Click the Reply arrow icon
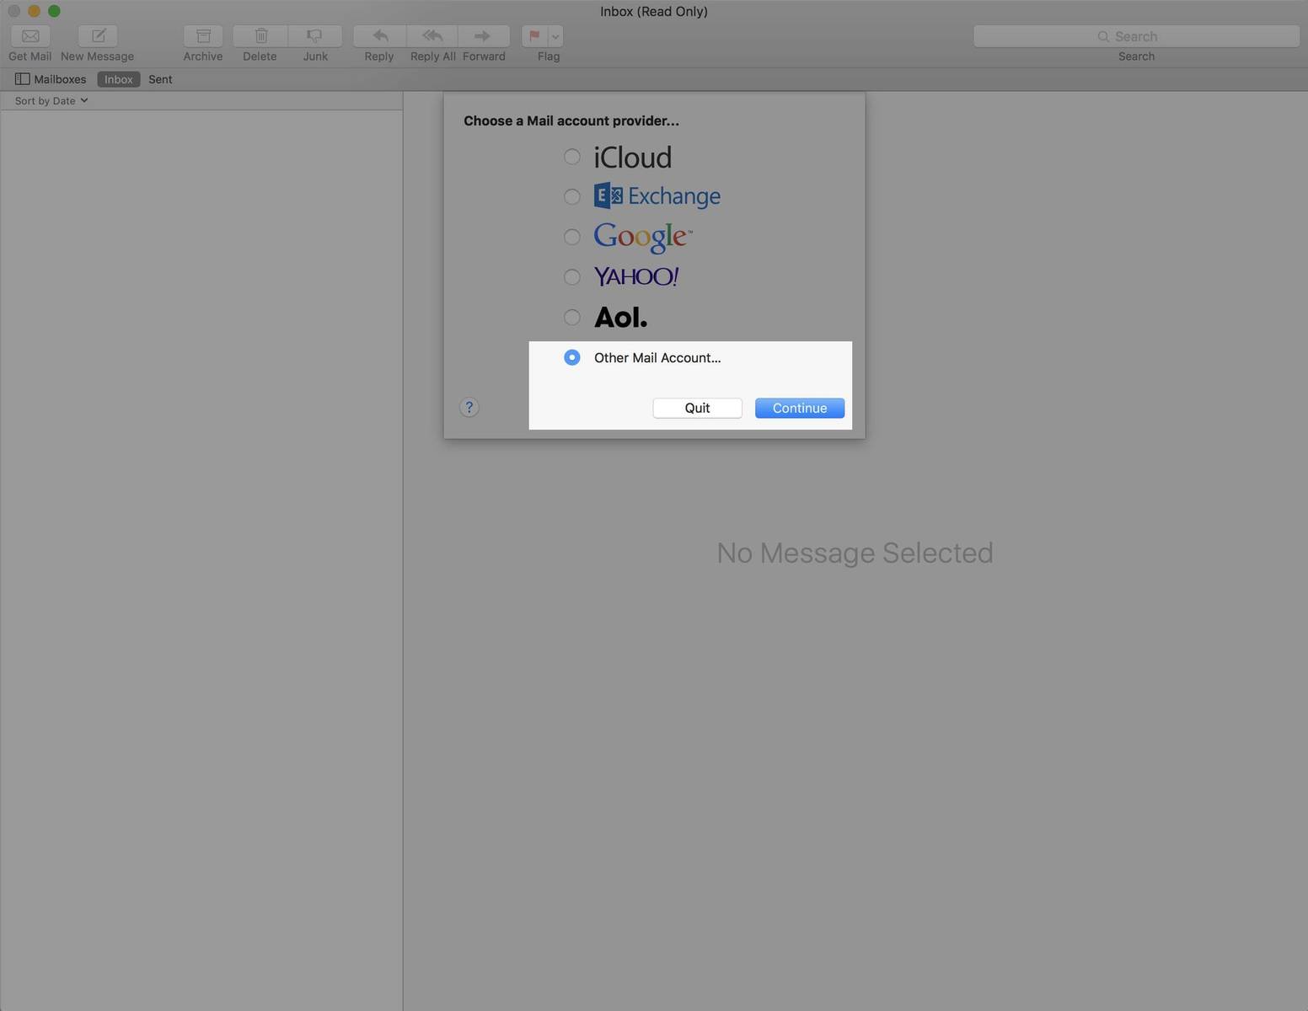1308x1011 pixels. tap(380, 35)
